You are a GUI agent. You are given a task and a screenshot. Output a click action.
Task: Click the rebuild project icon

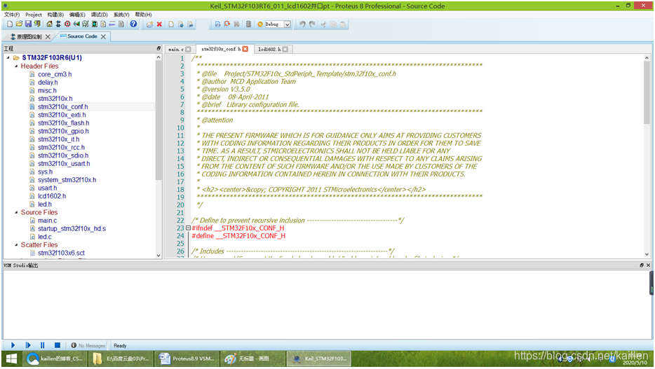[227, 25]
